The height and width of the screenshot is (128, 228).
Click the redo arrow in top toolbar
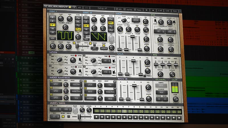coord(86,8)
